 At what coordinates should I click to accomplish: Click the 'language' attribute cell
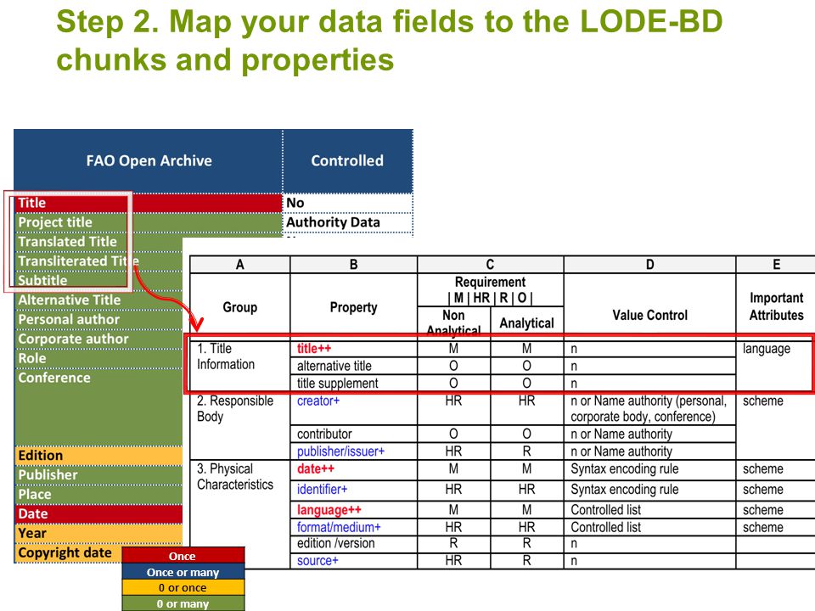(x=776, y=365)
